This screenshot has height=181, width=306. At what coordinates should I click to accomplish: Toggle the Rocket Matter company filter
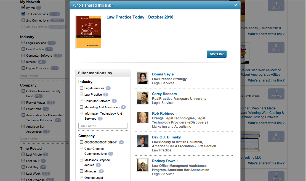pyautogui.click(x=23, y=103)
